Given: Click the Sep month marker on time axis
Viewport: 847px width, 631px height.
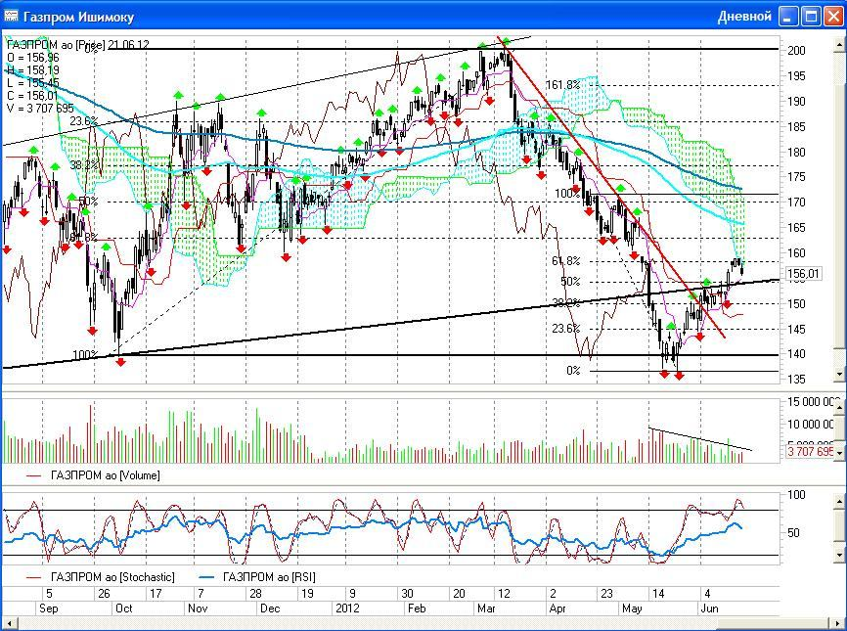Looking at the screenshot, I should click(x=49, y=608).
